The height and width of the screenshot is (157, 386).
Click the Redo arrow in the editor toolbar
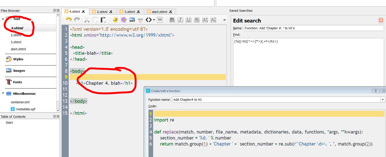[x=77, y=20]
